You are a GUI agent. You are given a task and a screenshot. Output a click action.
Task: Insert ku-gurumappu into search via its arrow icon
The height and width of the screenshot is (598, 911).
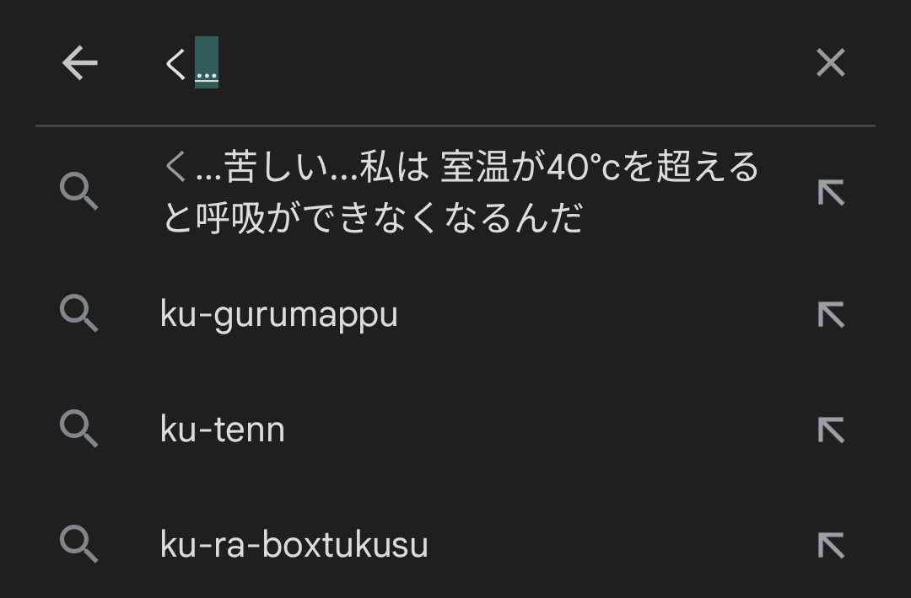831,315
